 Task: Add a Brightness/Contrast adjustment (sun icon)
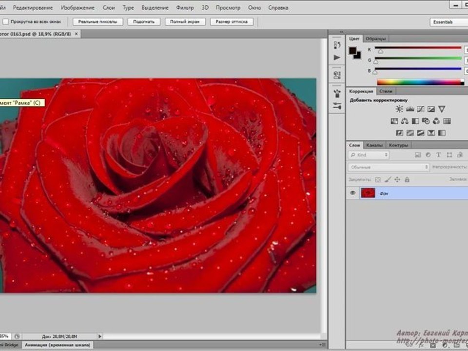(x=399, y=109)
